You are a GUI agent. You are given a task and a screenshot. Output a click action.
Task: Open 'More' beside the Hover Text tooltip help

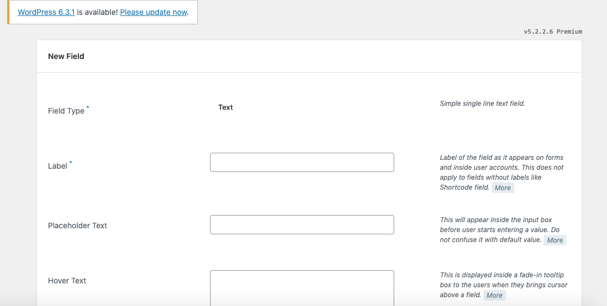pos(494,296)
